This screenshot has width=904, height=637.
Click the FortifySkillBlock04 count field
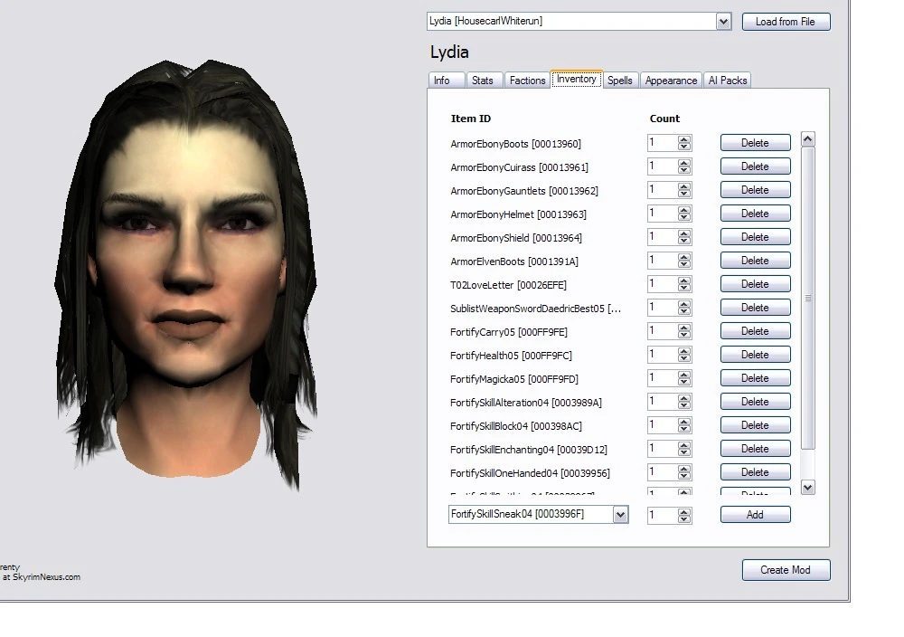click(x=663, y=425)
